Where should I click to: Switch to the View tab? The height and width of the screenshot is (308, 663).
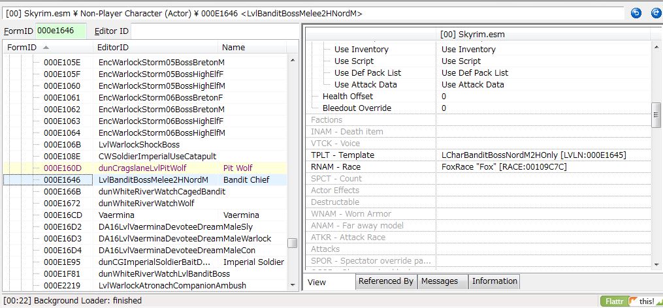(329, 282)
